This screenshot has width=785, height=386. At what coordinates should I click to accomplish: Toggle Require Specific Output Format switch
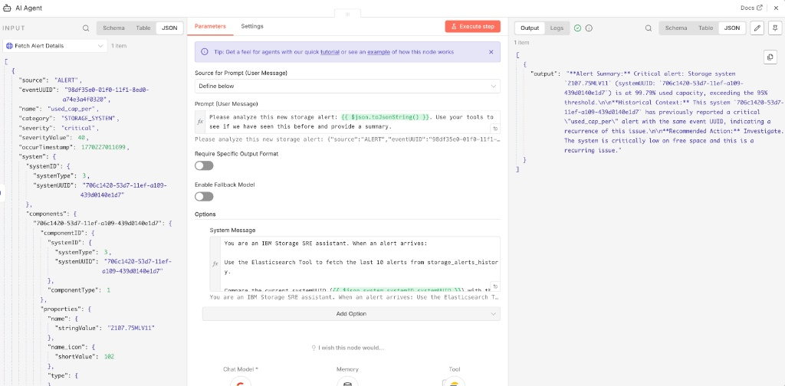204,165
